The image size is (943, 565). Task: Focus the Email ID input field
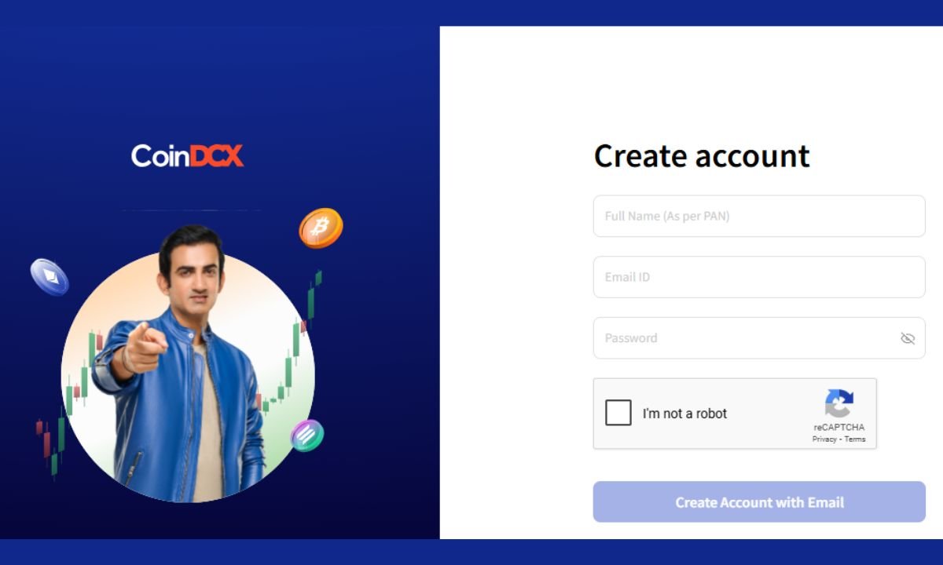tap(759, 277)
